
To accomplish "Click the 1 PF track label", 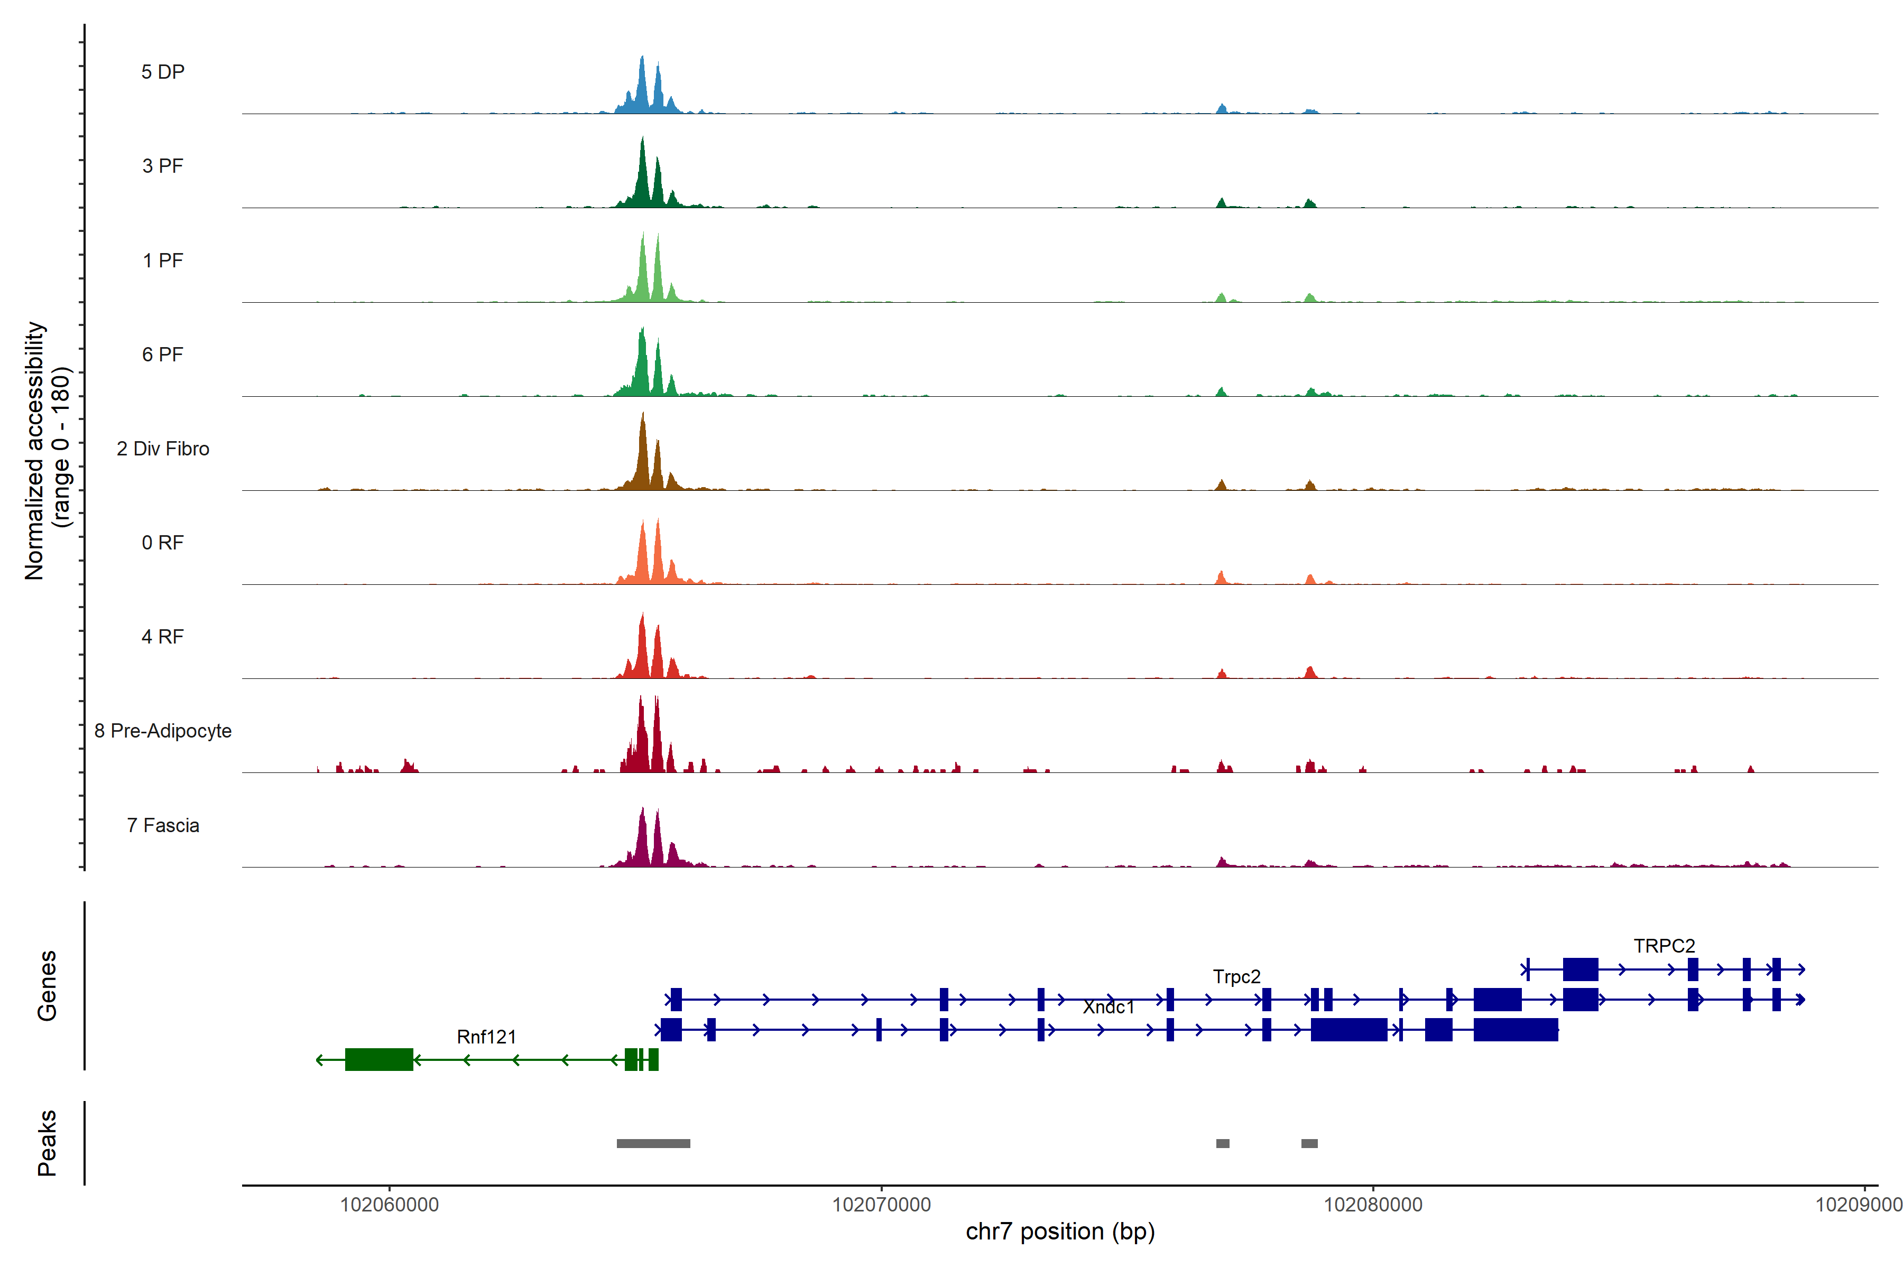I will 163,260.
